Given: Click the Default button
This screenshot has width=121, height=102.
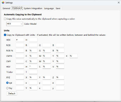Looking at the screenshot, I should pyautogui.click(x=12, y=93).
